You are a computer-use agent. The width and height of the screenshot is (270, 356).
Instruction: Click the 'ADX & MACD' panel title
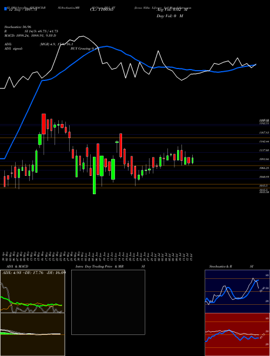coord(17,266)
